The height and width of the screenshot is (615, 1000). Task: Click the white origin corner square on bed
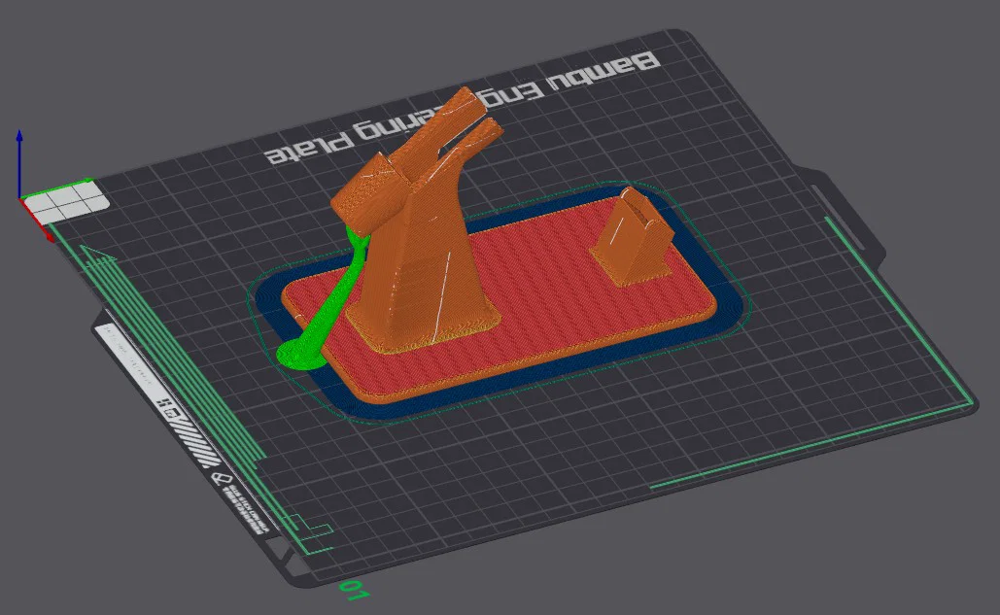click(67, 202)
